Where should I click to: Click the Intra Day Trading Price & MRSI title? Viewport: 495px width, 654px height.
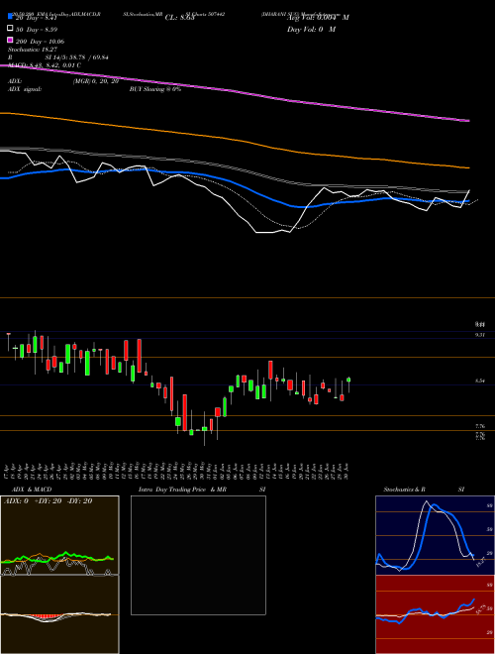click(202, 490)
